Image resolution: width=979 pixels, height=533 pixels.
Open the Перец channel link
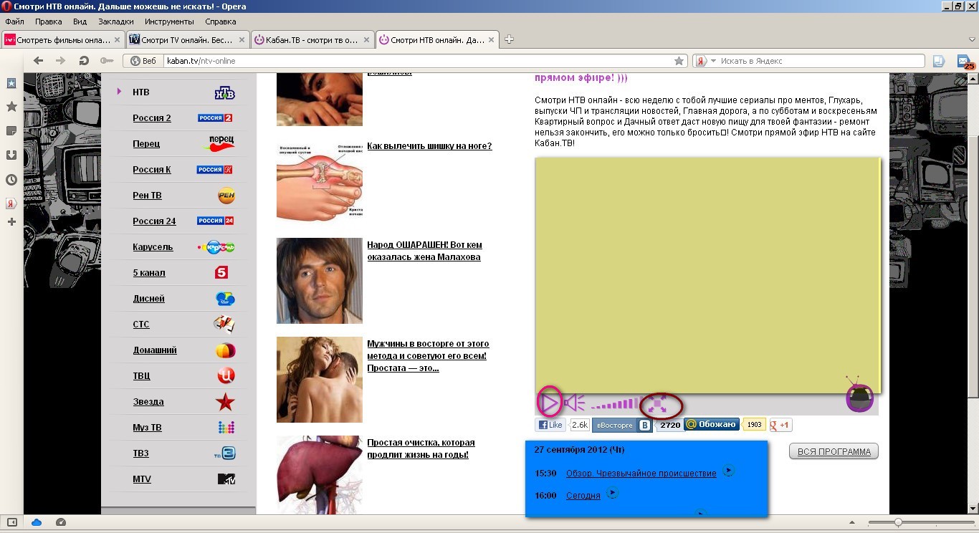pos(146,144)
